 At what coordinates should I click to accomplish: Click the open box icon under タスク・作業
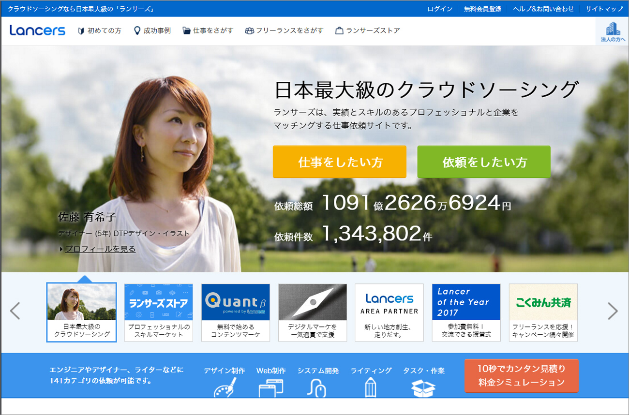click(423, 388)
